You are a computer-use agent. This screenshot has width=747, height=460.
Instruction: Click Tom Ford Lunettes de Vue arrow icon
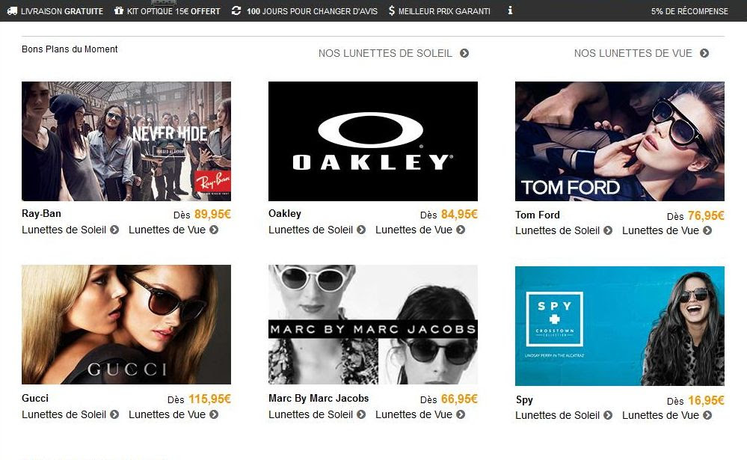(707, 230)
